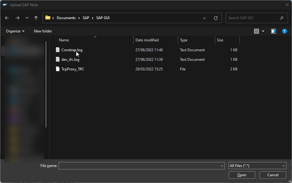Open help with the question mark icon
Screen dimensions: 292x183
tap(284, 31)
